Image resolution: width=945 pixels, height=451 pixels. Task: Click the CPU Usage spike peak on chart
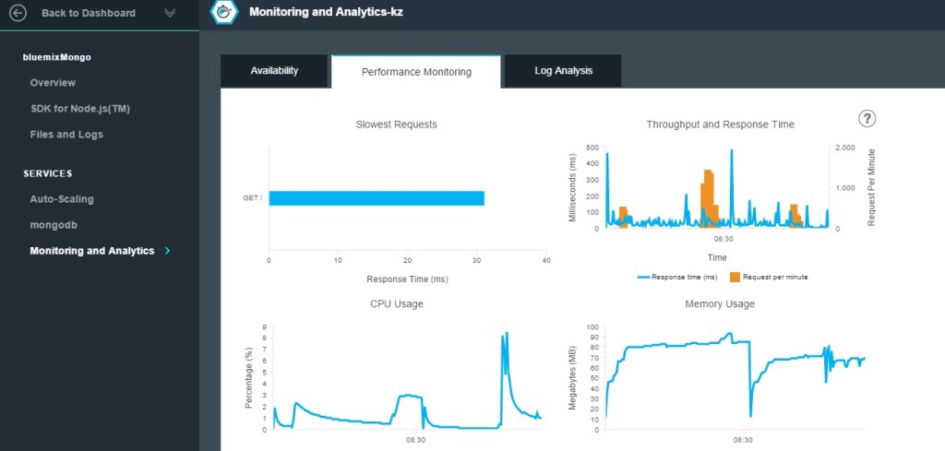tap(506, 334)
